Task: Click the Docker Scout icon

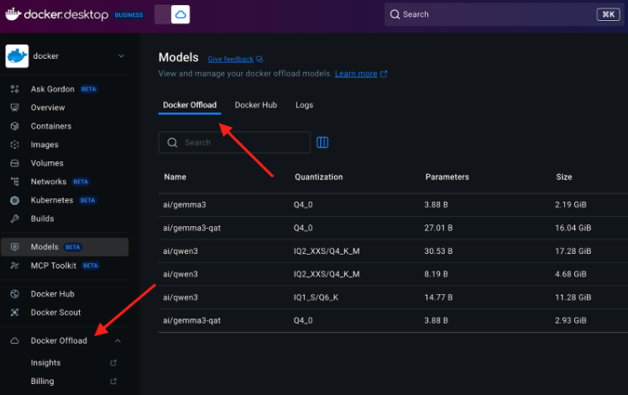Action: pos(15,313)
